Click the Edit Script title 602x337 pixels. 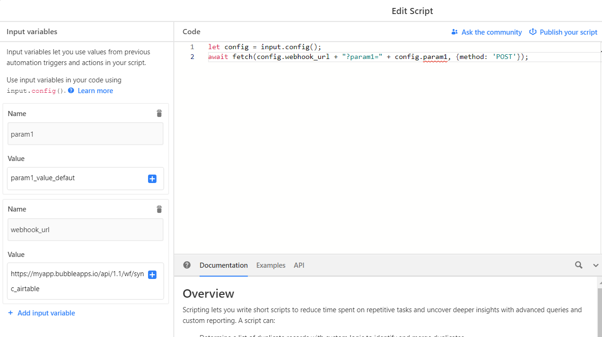coord(412,11)
